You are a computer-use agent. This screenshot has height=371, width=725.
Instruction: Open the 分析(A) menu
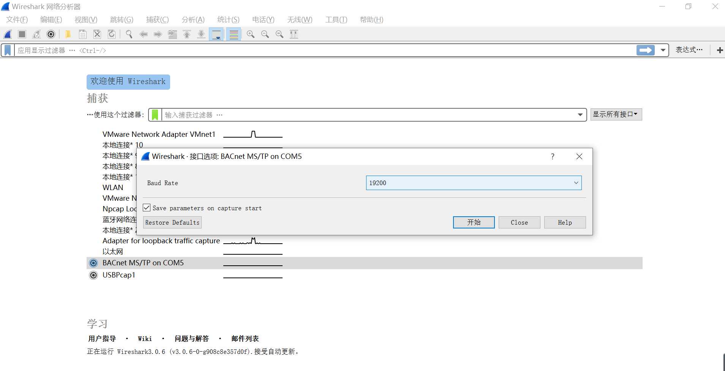(193, 20)
